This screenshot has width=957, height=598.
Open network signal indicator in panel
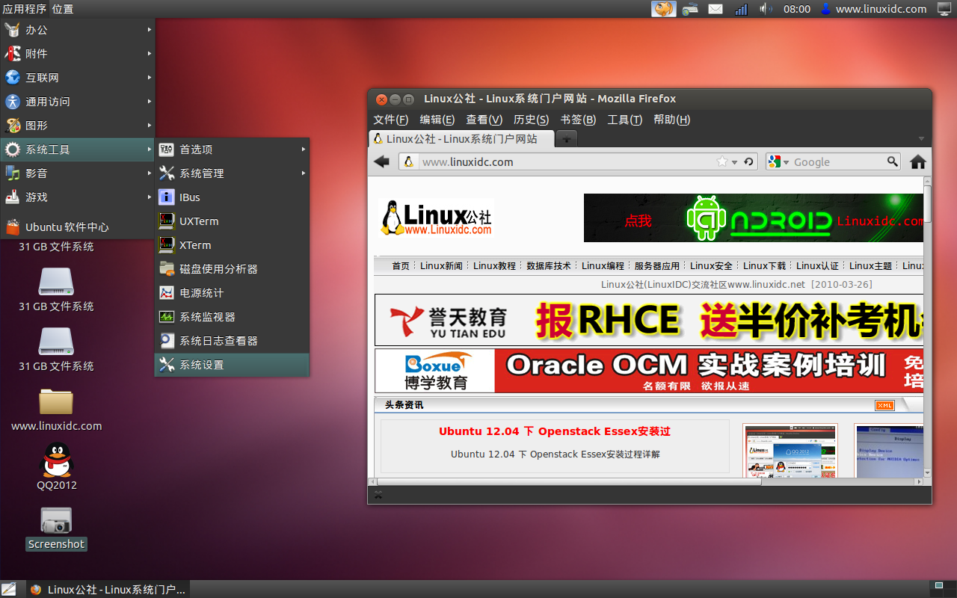point(741,9)
